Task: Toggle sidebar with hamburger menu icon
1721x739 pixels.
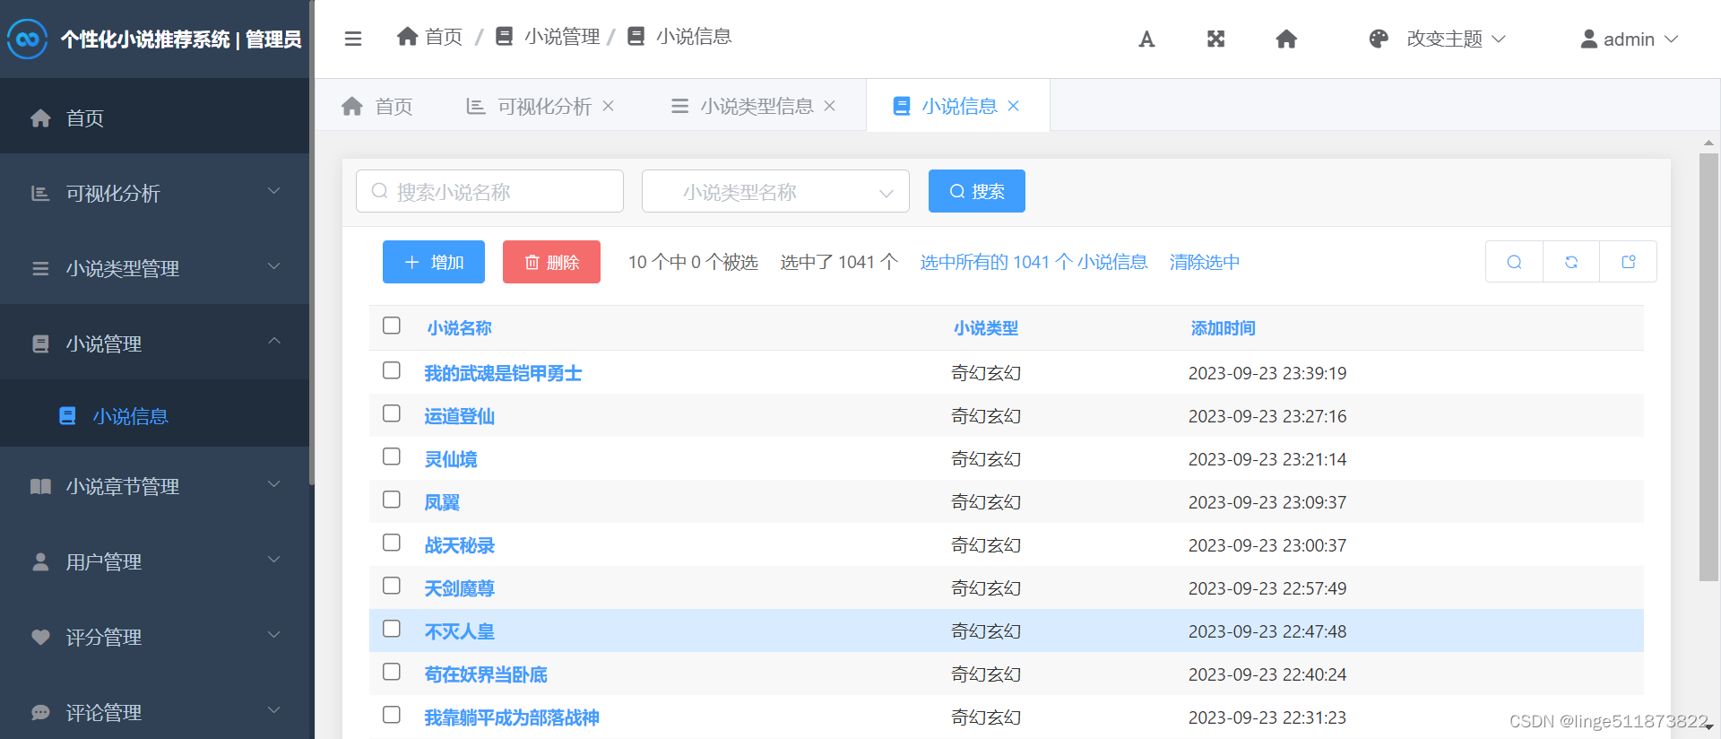Action: click(x=353, y=39)
